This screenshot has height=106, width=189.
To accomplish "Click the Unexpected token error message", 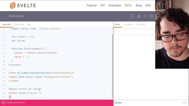I will (x=16, y=103).
